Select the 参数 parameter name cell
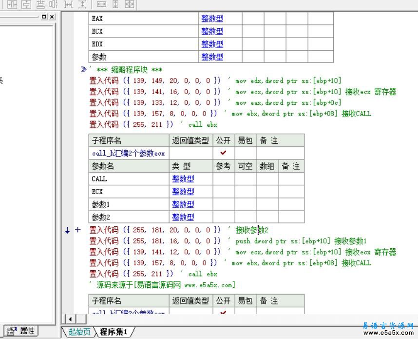 [x=143, y=57]
